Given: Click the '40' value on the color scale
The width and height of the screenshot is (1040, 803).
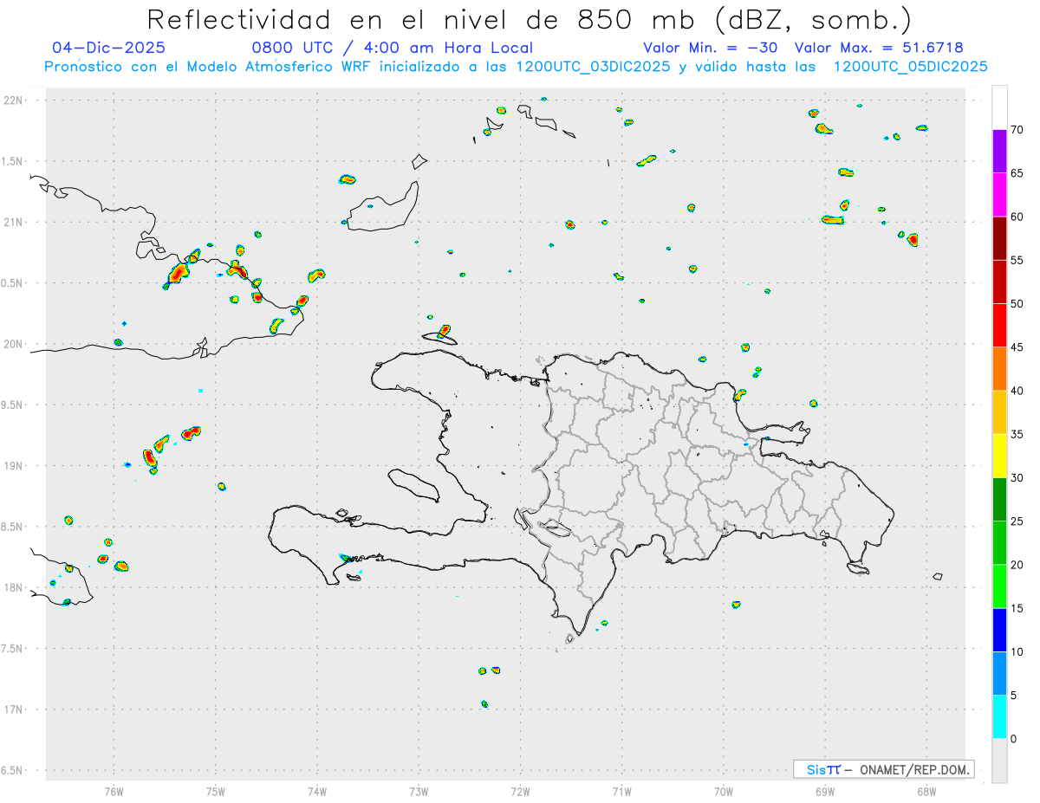Looking at the screenshot, I should point(1017,391).
